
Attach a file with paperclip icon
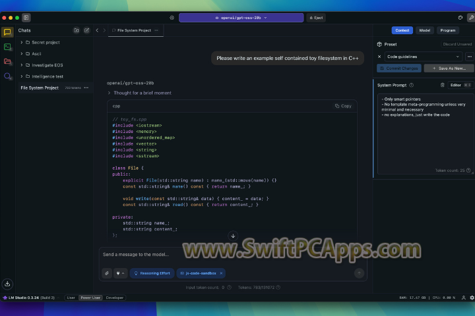107,273
